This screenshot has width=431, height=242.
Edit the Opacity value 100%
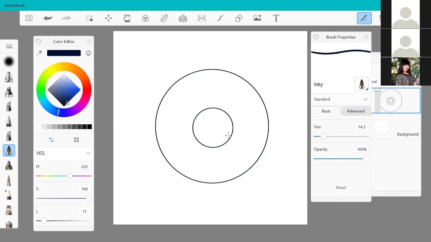[x=362, y=149]
